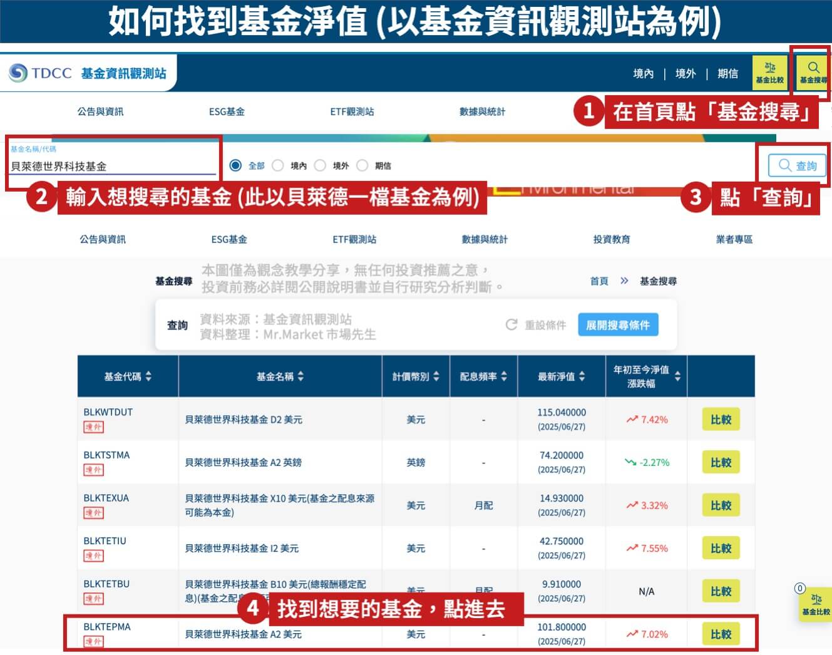The width and height of the screenshot is (832, 655).
Task: Open the 投資教育 menu item
Action: [x=612, y=239]
